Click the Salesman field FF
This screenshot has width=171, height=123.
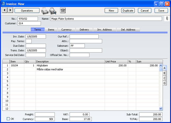pos(77,46)
